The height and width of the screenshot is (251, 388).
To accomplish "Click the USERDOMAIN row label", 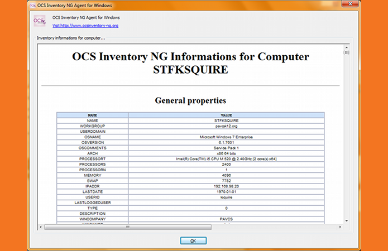I will coord(92,132).
